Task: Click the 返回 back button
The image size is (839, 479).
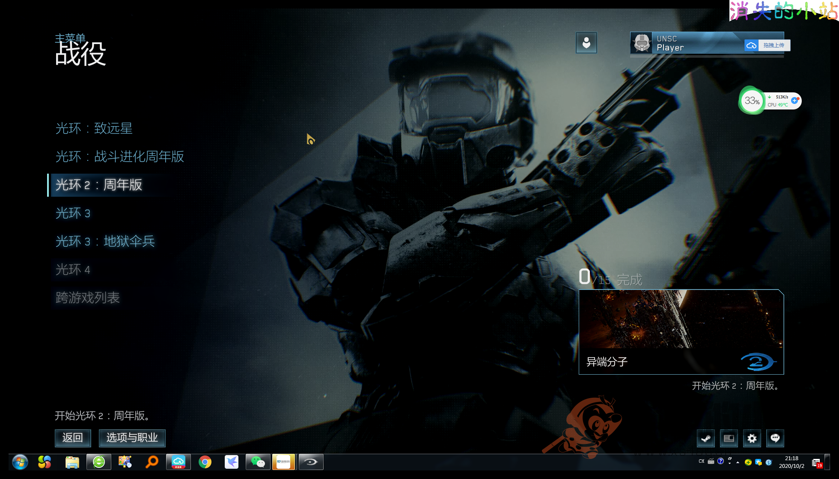Action: tap(73, 438)
